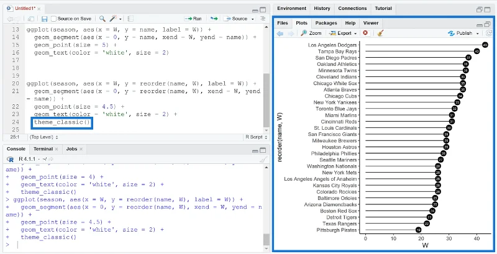Select the Console tab
The height and width of the screenshot is (254, 497).
(x=16, y=149)
